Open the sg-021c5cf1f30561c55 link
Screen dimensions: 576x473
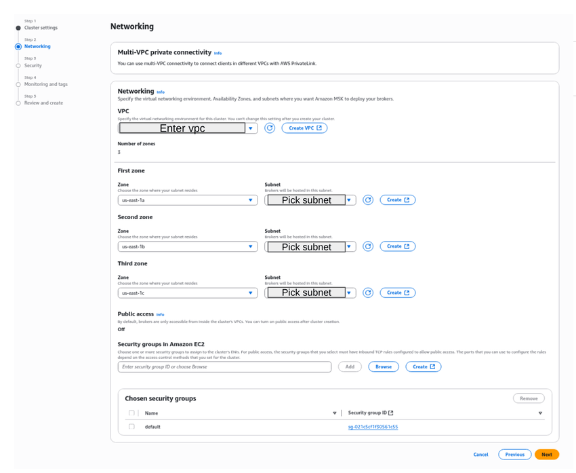coord(373,427)
